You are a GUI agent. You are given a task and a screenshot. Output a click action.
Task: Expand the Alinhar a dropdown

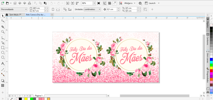(x=135, y=3)
